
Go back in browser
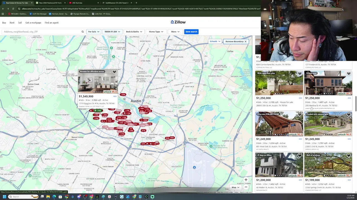coord(3,9)
